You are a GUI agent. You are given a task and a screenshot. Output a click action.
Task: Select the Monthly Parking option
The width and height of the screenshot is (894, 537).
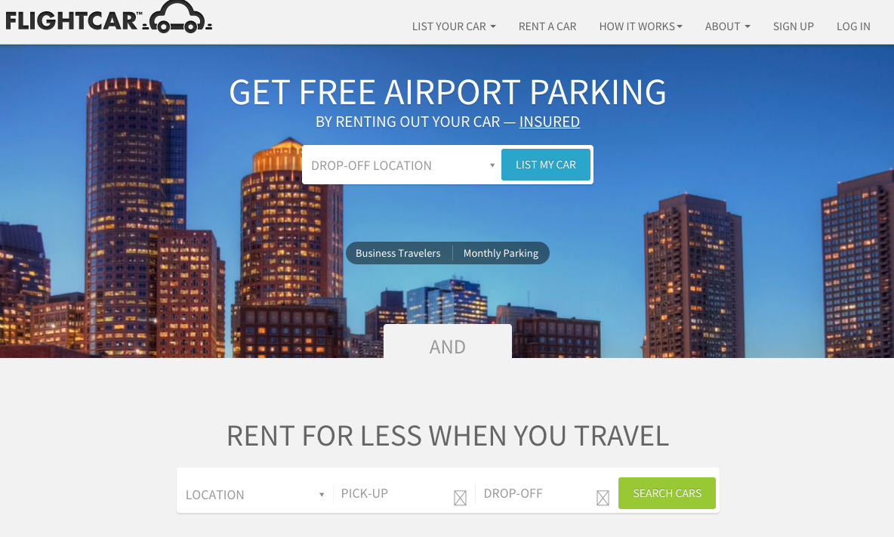(x=501, y=253)
